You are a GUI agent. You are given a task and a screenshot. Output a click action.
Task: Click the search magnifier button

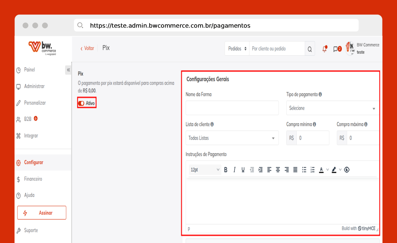(310, 49)
